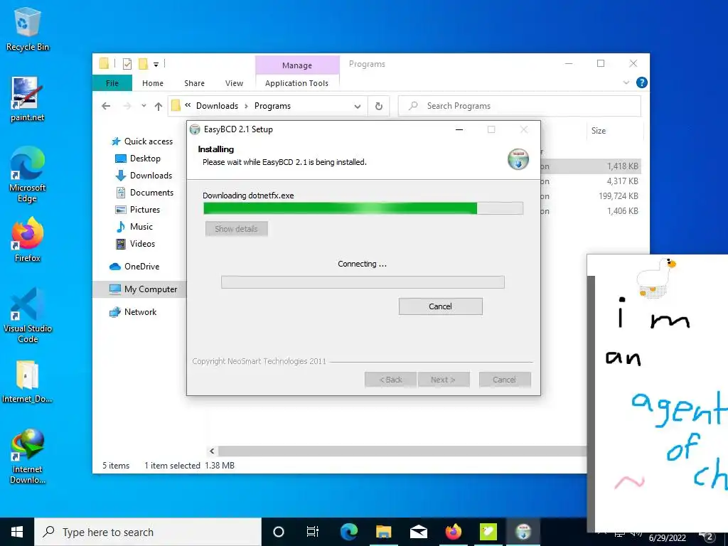
Task: Open File Explorer help icon
Action: (x=642, y=82)
